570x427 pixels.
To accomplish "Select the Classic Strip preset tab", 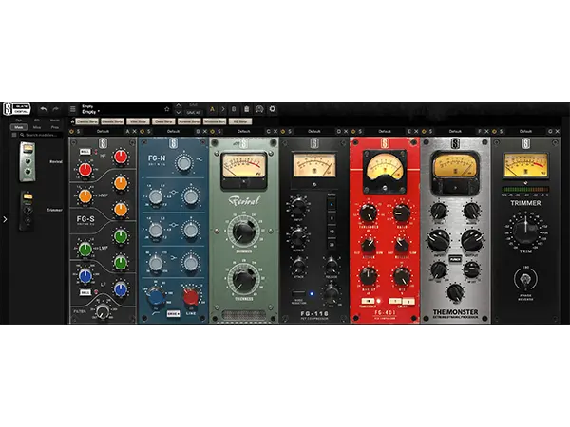I will click(x=87, y=121).
